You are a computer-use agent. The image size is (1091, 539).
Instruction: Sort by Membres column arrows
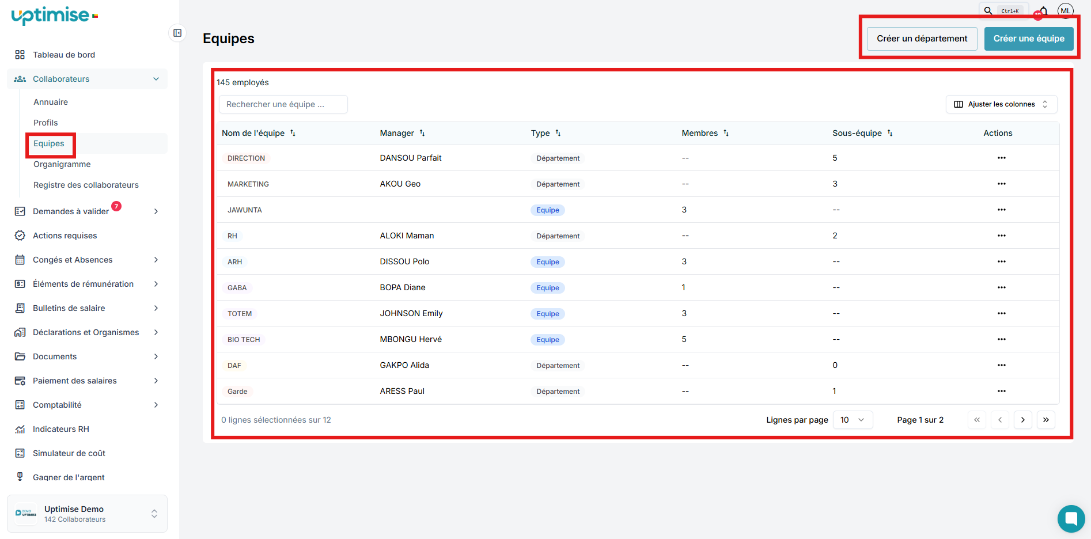[x=726, y=133]
